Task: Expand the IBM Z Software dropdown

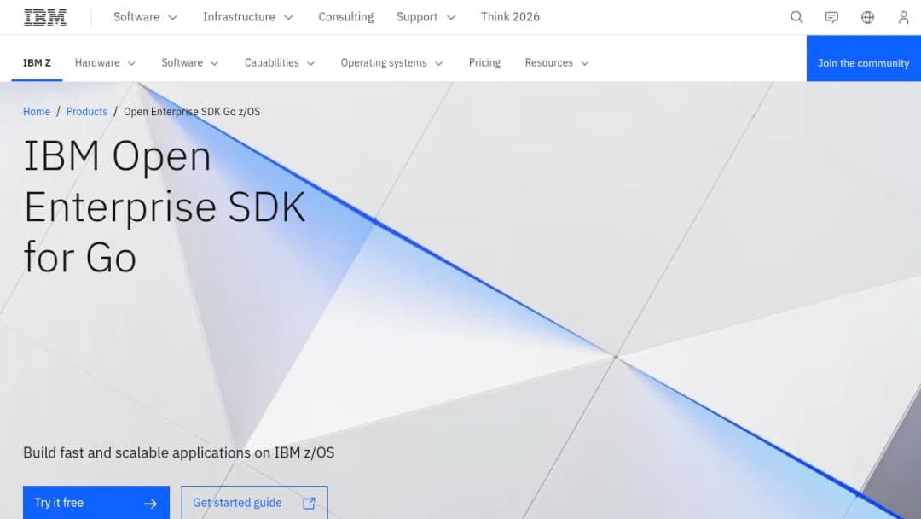Action: click(x=190, y=63)
